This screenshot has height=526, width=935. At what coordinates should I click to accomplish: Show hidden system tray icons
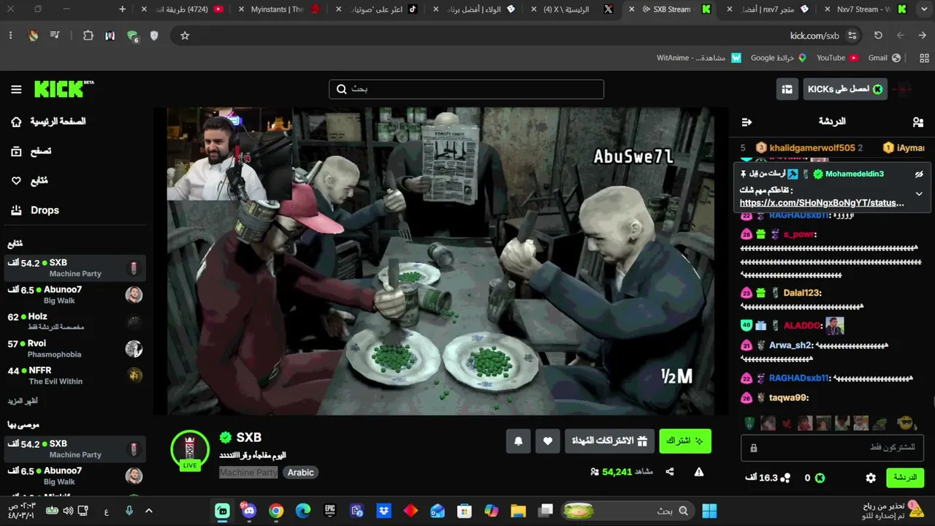pyautogui.click(x=149, y=511)
